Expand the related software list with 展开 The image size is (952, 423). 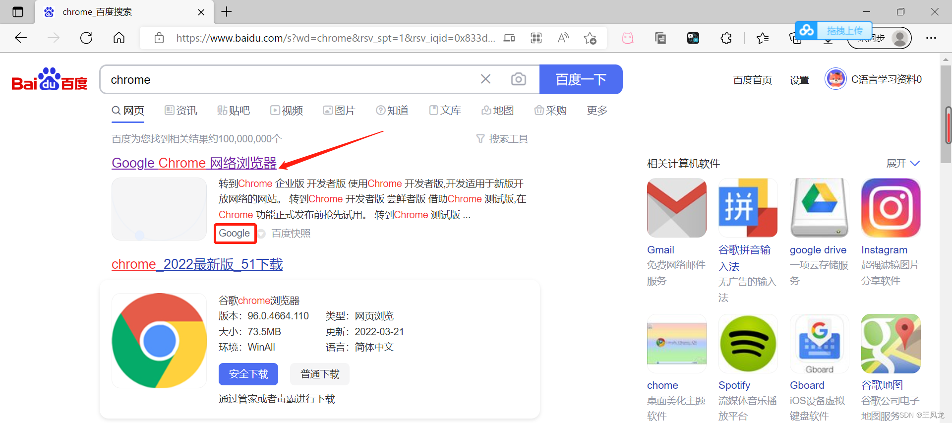[x=902, y=164]
